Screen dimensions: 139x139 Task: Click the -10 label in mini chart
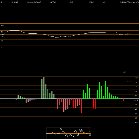(x=90, y=135)
